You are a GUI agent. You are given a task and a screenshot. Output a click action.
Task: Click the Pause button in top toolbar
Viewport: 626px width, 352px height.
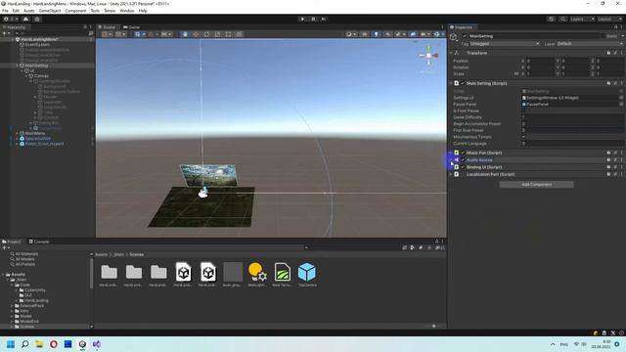(x=313, y=19)
